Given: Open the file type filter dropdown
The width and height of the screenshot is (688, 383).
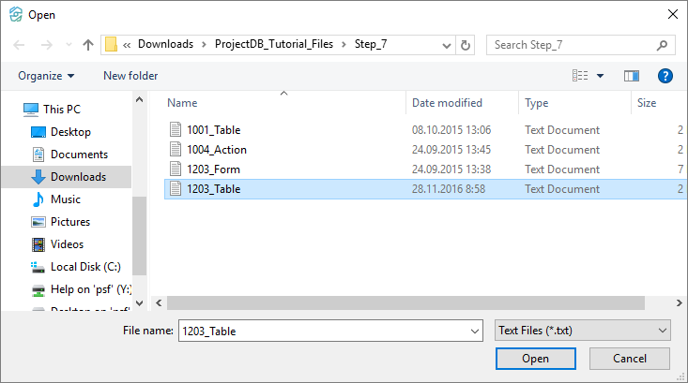Looking at the screenshot, I should coord(582,331).
